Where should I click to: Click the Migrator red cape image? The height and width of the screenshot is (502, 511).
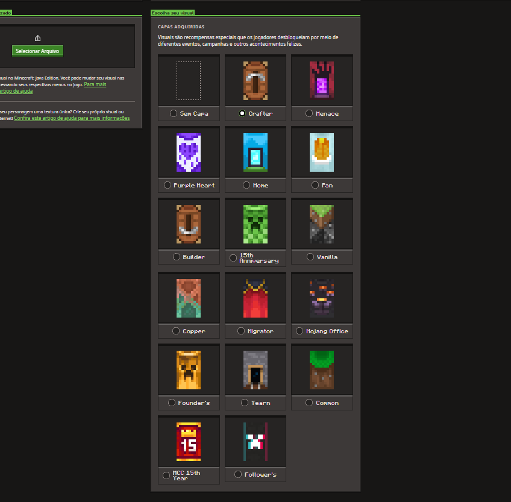(255, 298)
